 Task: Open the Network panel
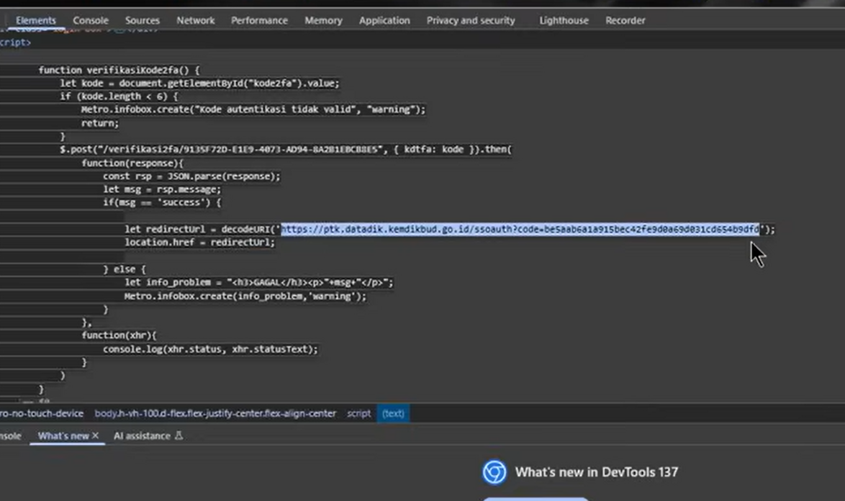coord(195,20)
